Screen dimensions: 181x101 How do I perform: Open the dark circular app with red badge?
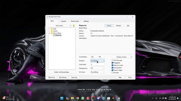(93, 98)
